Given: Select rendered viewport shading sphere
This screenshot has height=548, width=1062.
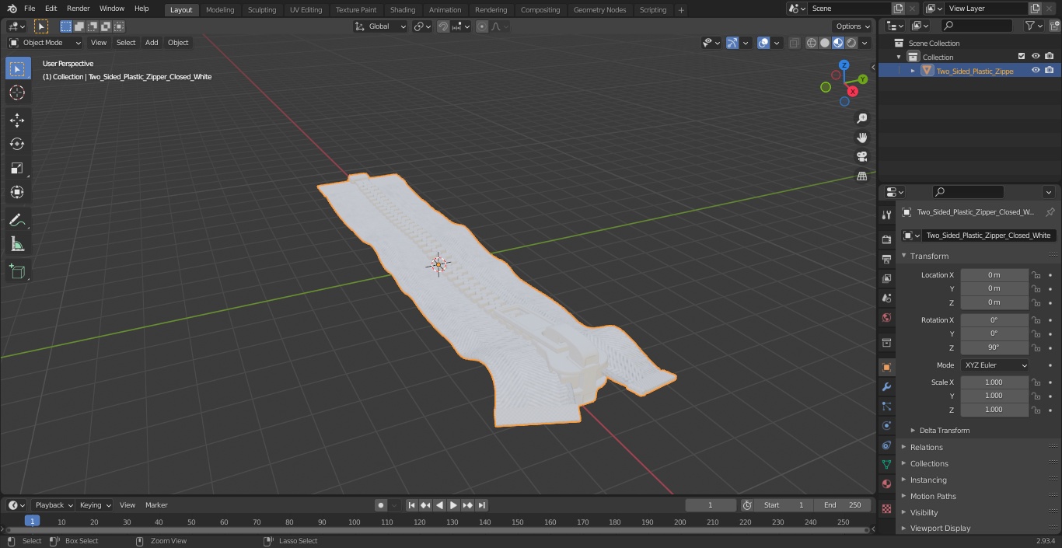Looking at the screenshot, I should 852,43.
